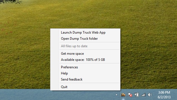Open the Action Center flag icon

130,95
